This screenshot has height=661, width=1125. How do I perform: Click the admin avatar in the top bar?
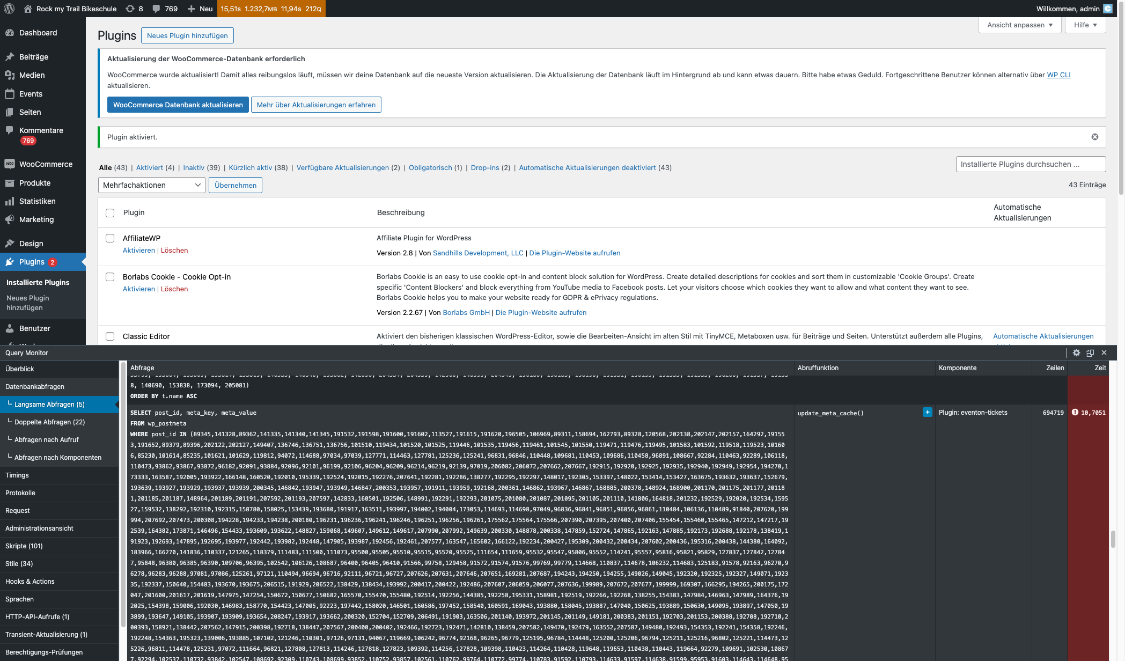click(x=1108, y=9)
